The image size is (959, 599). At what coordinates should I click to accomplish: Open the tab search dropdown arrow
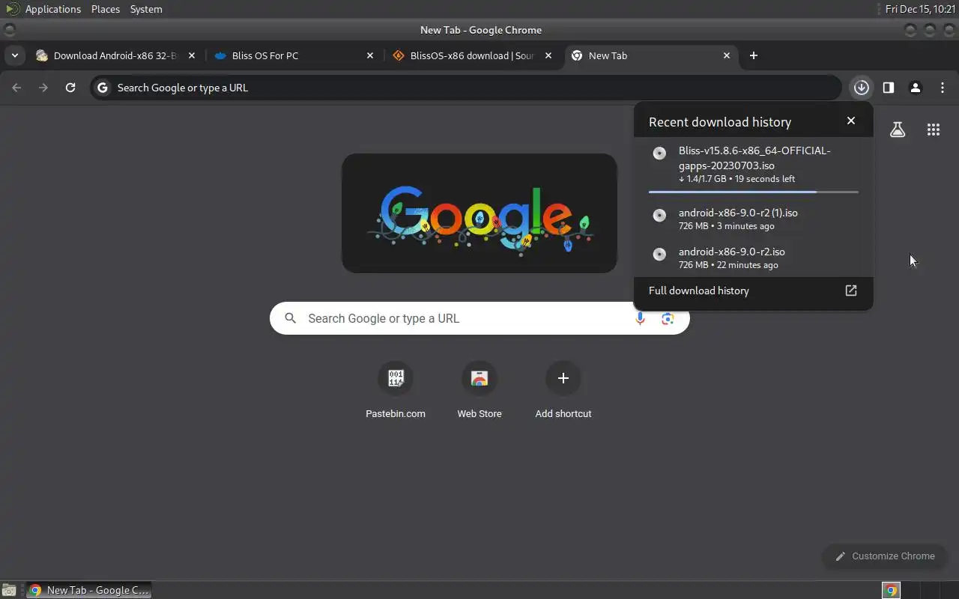tap(15, 55)
